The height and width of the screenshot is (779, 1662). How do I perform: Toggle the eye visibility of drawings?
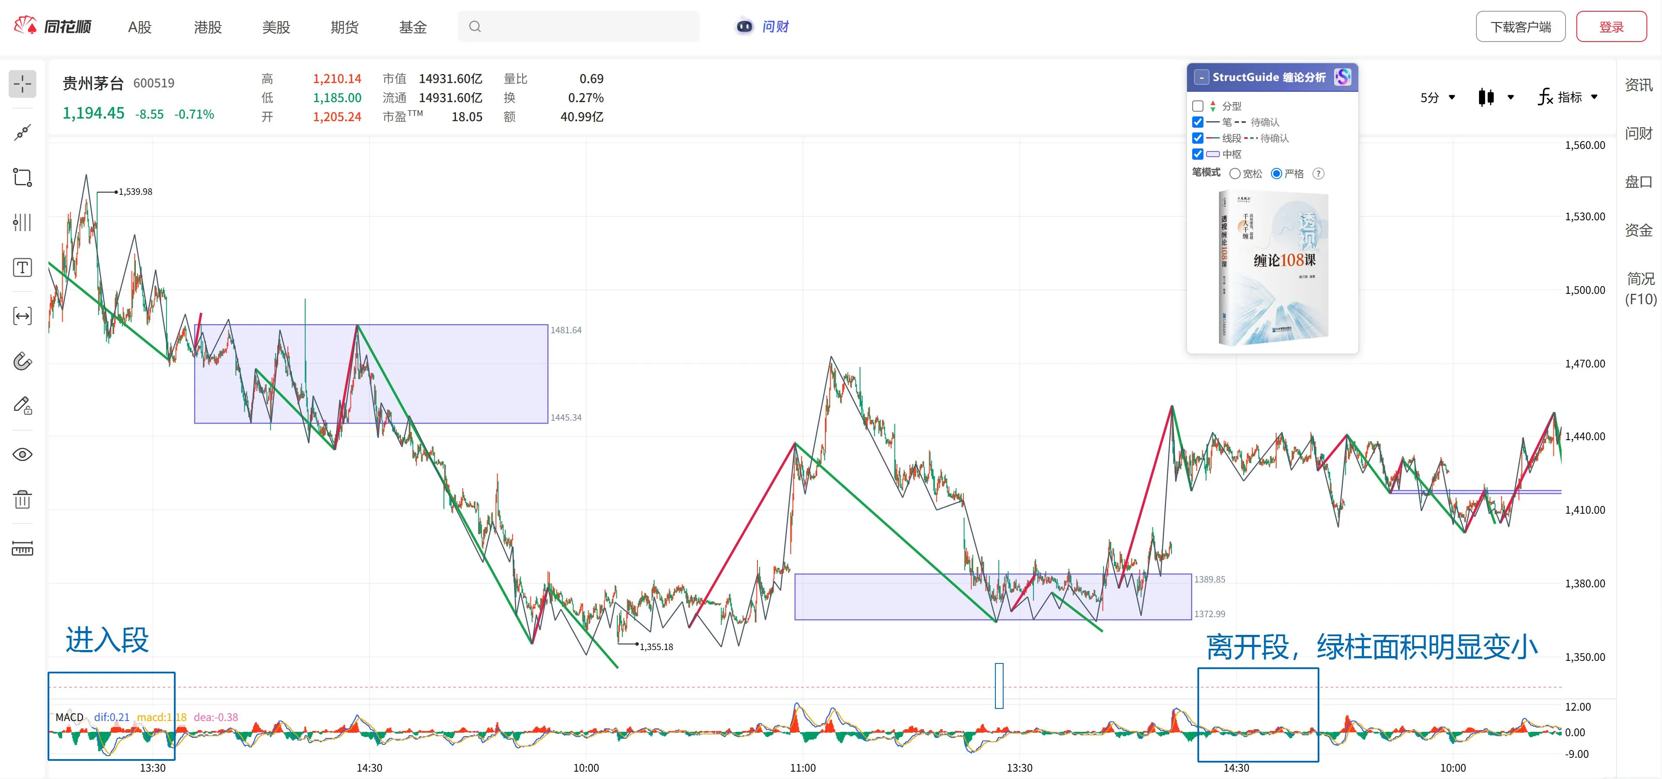point(22,454)
